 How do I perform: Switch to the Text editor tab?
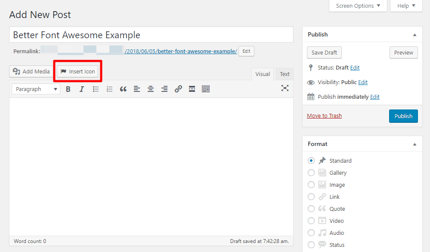pyautogui.click(x=285, y=74)
